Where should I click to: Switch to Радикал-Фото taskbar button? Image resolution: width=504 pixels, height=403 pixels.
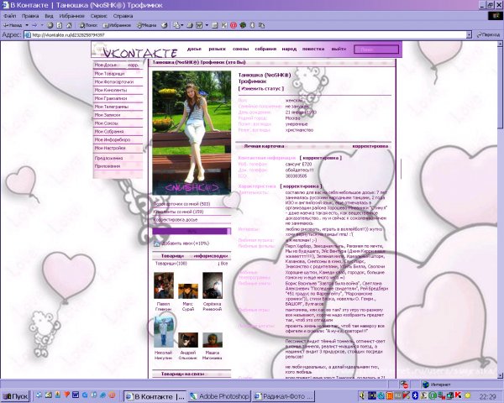pyautogui.click(x=284, y=396)
